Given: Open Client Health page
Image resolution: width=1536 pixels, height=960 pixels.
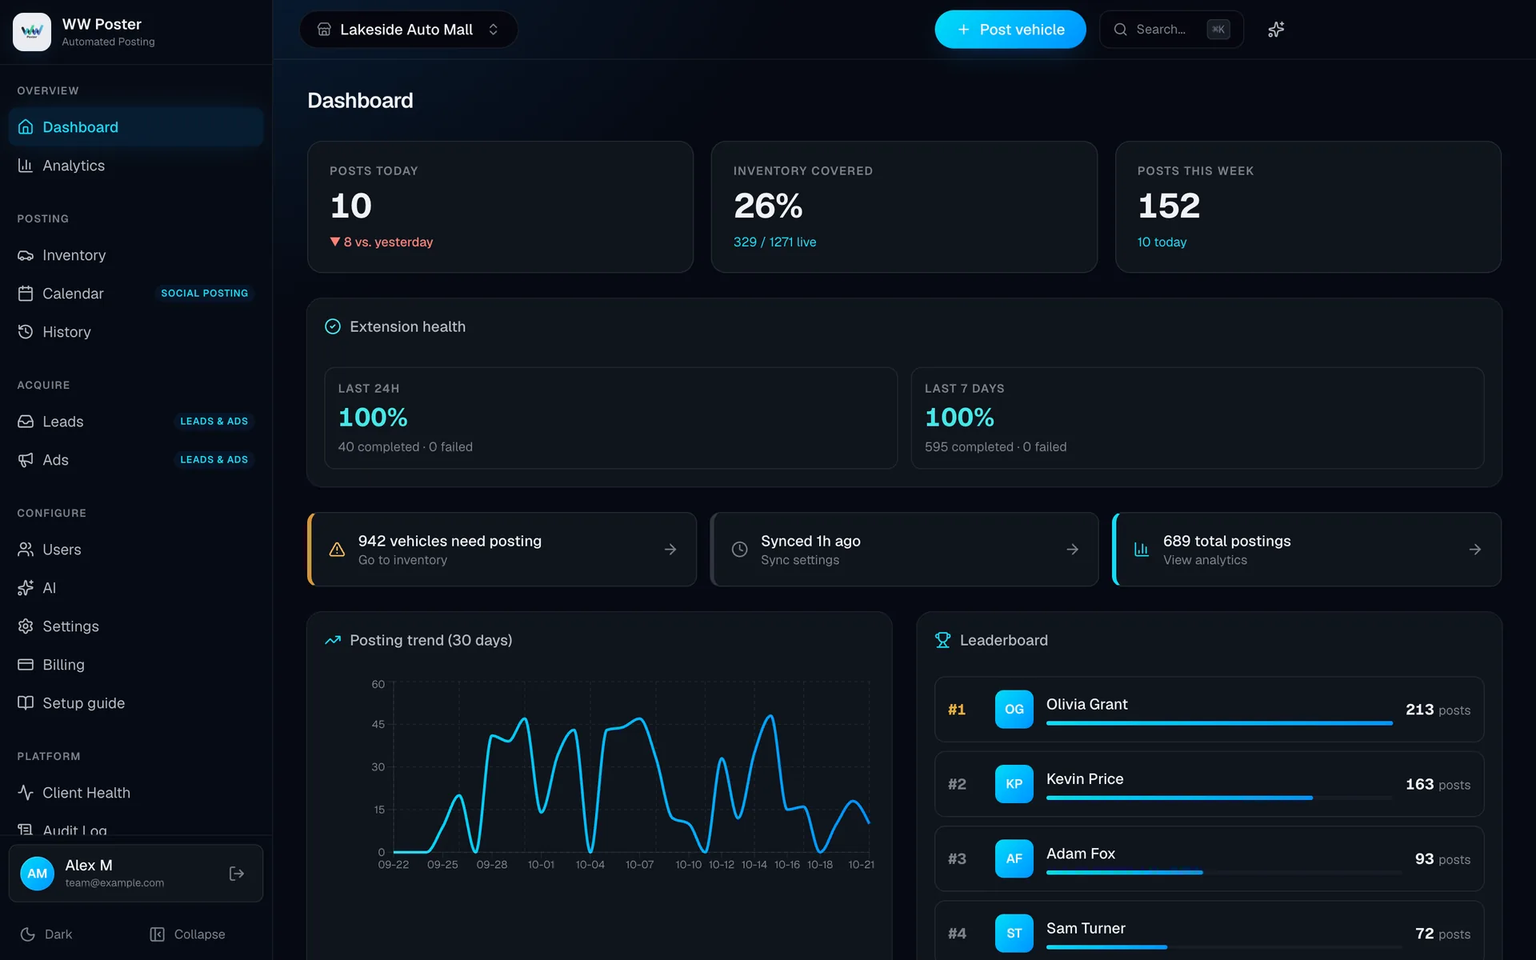Looking at the screenshot, I should 136,793.
